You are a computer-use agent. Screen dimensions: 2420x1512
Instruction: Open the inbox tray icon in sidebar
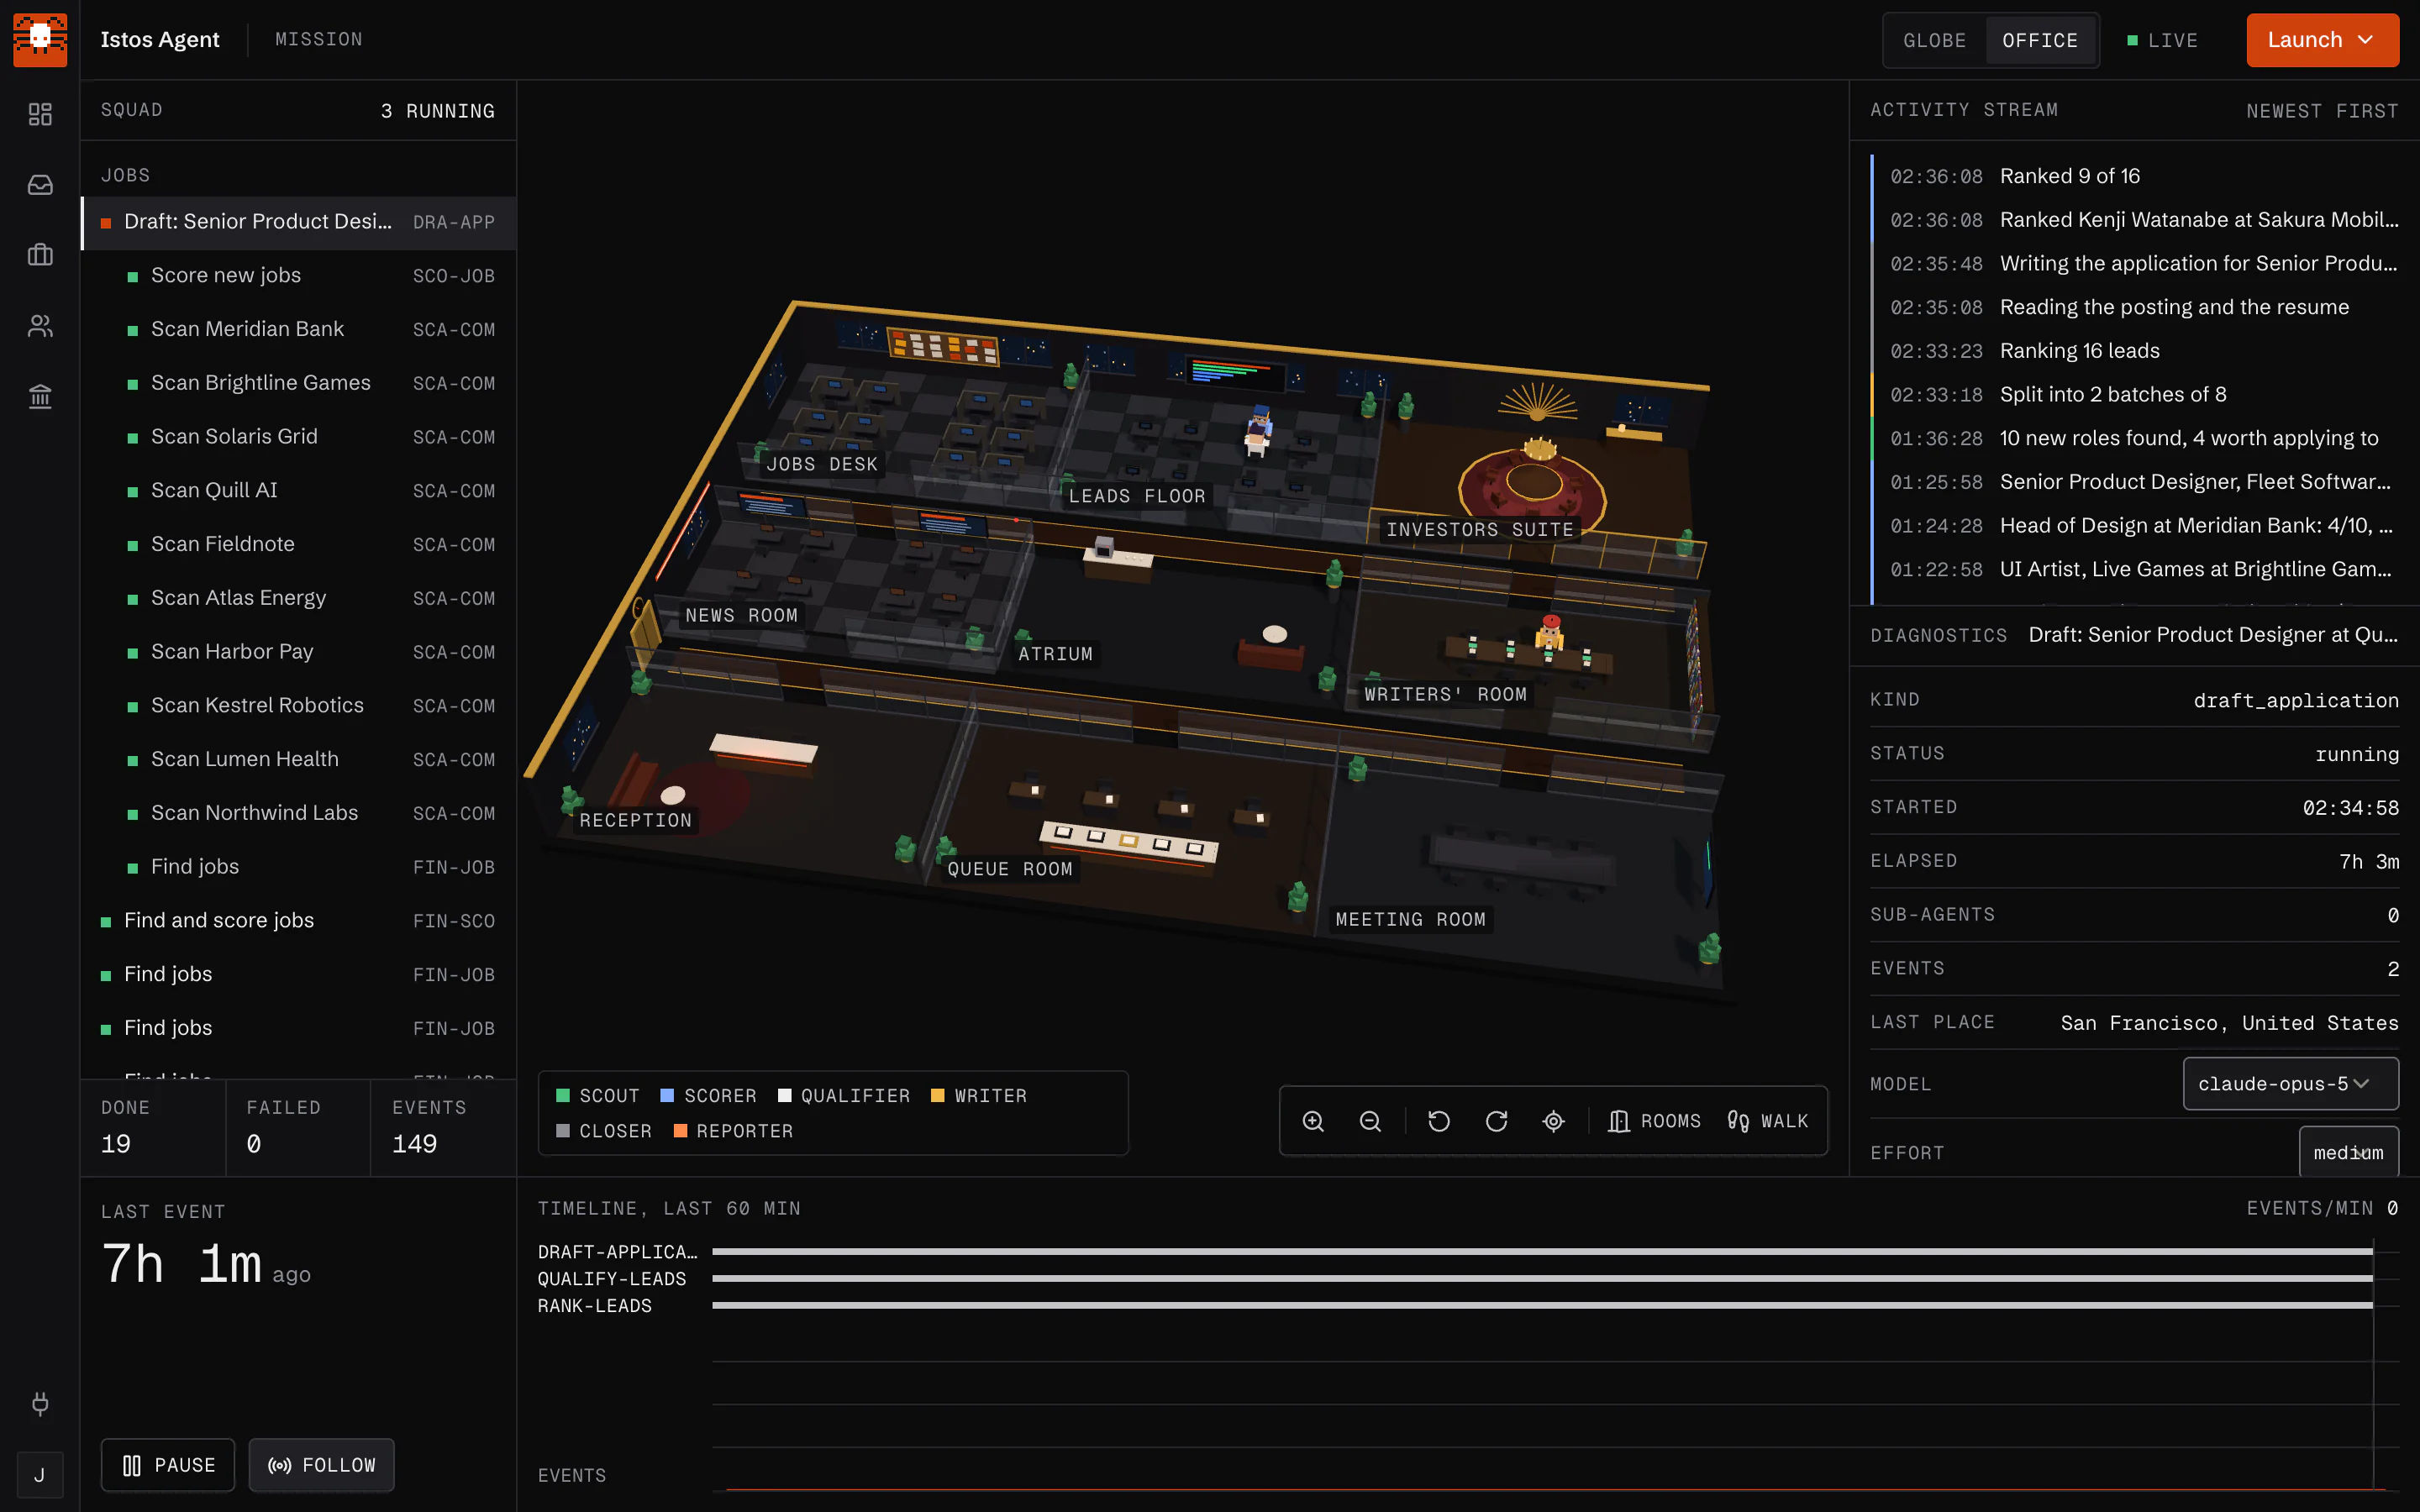[40, 185]
